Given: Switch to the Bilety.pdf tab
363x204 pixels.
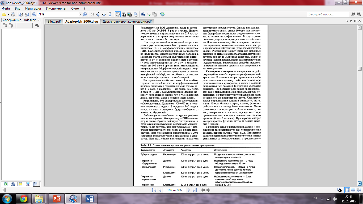Looking at the screenshot, I should [x=54, y=22].
